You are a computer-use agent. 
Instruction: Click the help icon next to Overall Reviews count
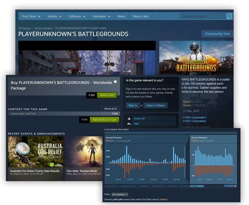click(x=129, y=141)
